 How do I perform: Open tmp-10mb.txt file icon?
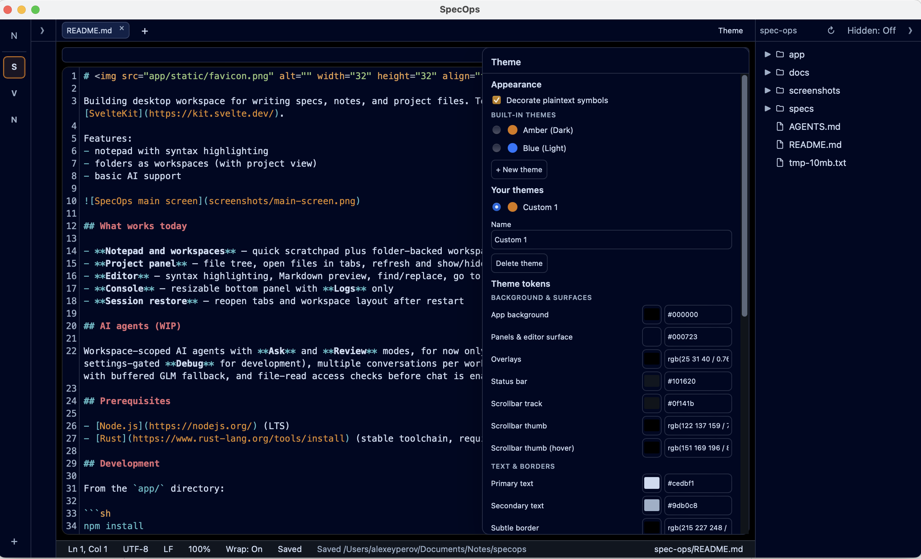[x=780, y=162]
